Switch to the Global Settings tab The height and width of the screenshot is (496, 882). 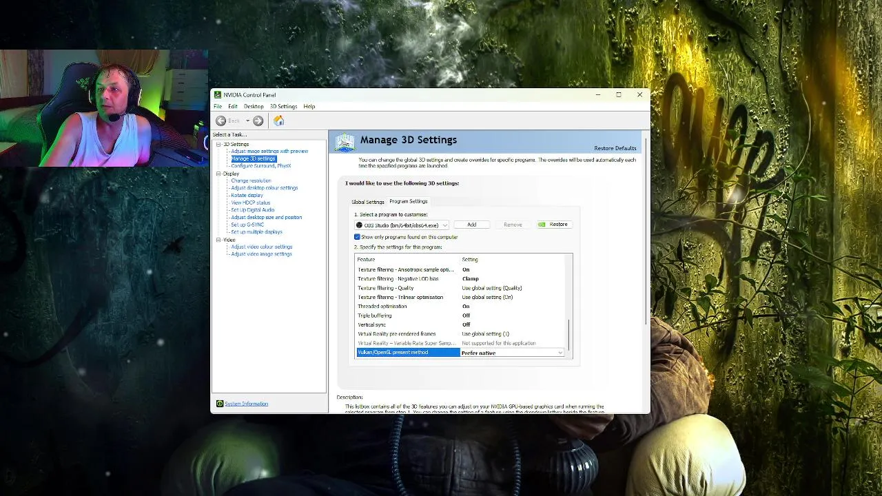[368, 202]
